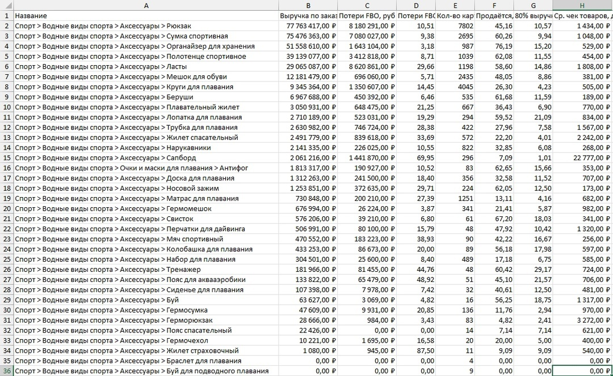
Task: Select column H header
Action: tap(582, 6)
